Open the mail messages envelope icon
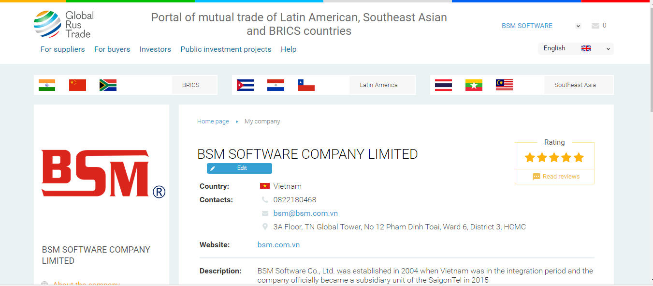Image resolution: width=653 pixels, height=286 pixels. (595, 26)
